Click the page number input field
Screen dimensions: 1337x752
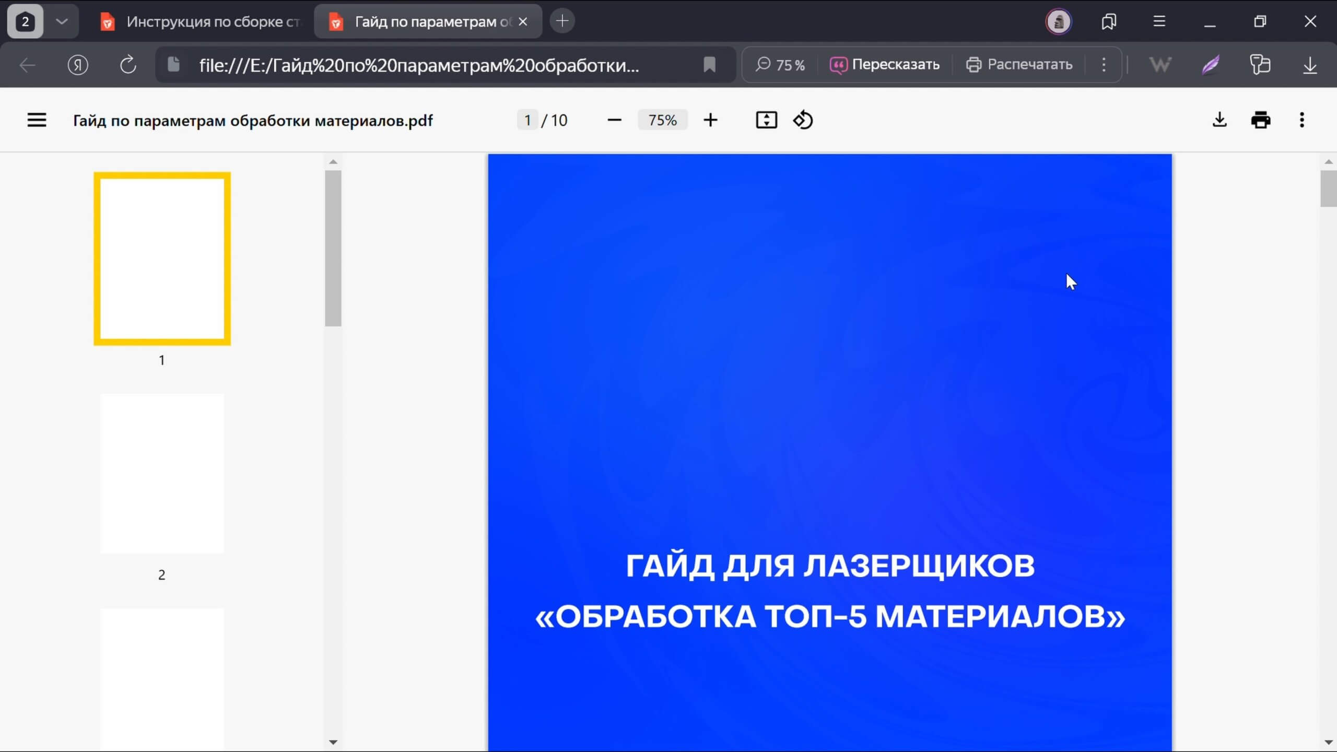pos(527,120)
